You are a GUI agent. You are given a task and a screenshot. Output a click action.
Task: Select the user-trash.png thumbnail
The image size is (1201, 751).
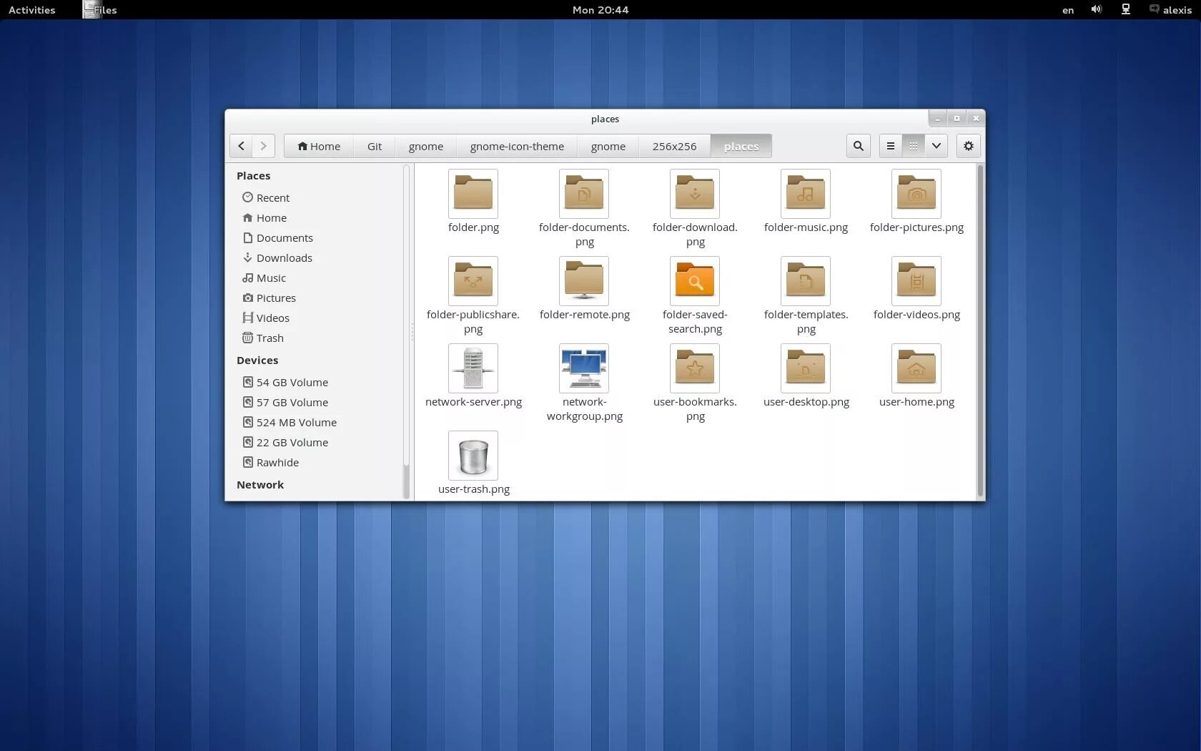coord(473,456)
